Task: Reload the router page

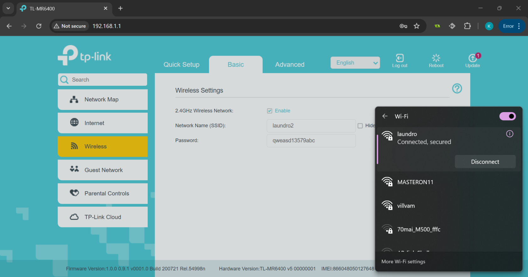Action: [x=39, y=26]
